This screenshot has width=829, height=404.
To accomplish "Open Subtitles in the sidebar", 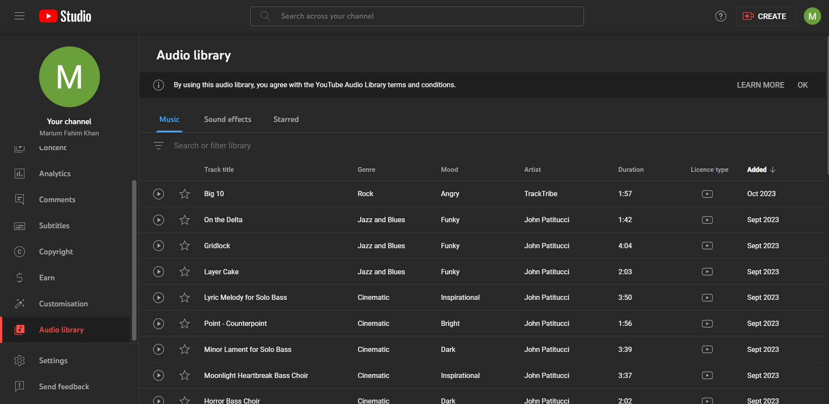I will 54,226.
